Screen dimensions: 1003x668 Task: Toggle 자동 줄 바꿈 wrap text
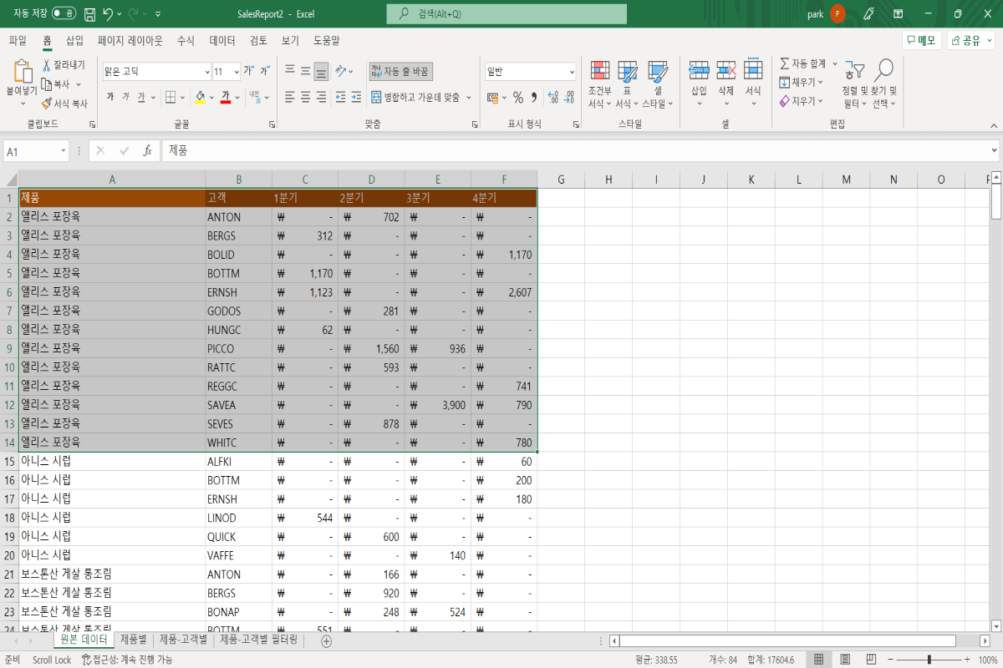(401, 72)
